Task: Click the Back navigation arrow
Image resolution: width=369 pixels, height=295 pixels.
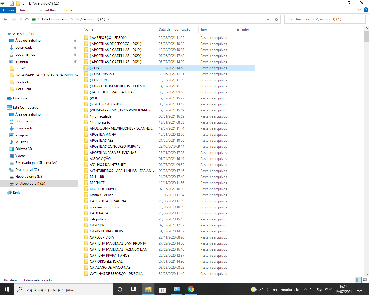Action: [x=5, y=19]
